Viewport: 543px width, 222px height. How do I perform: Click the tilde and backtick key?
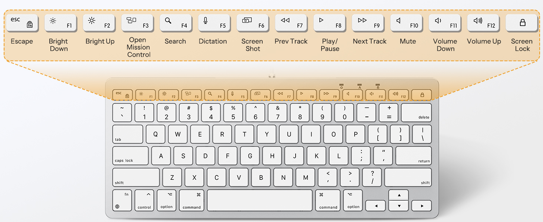tap(122, 112)
